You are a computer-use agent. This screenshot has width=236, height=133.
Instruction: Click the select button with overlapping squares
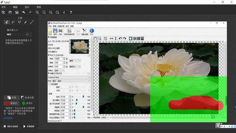[11, 98]
